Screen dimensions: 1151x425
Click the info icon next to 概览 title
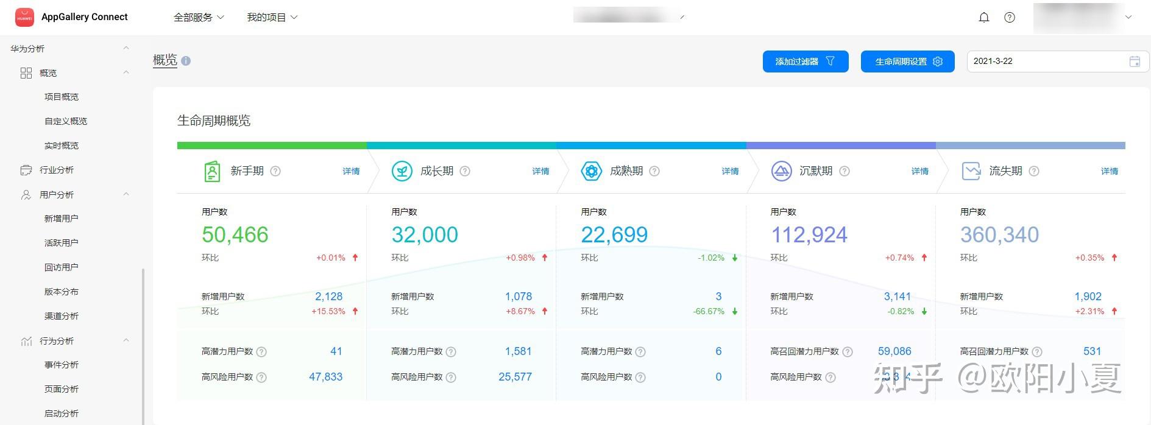[186, 61]
